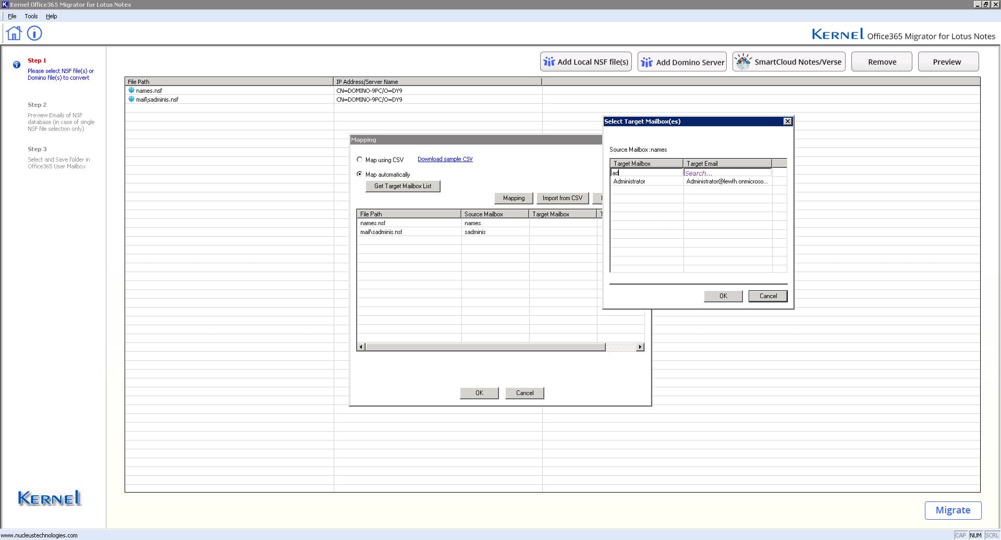Click the Migrate button

[953, 510]
